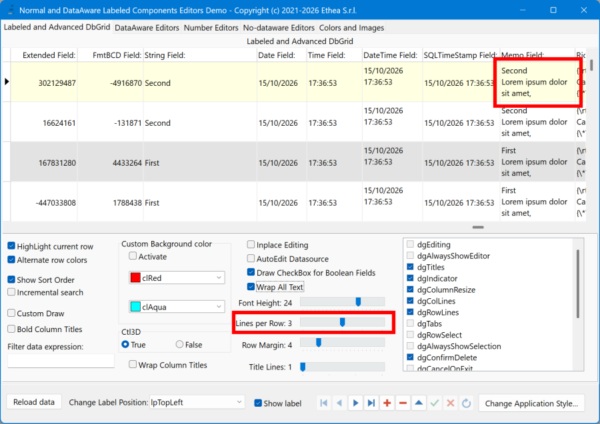Check dgRowSelect option
The width and height of the screenshot is (600, 424).
click(410, 335)
